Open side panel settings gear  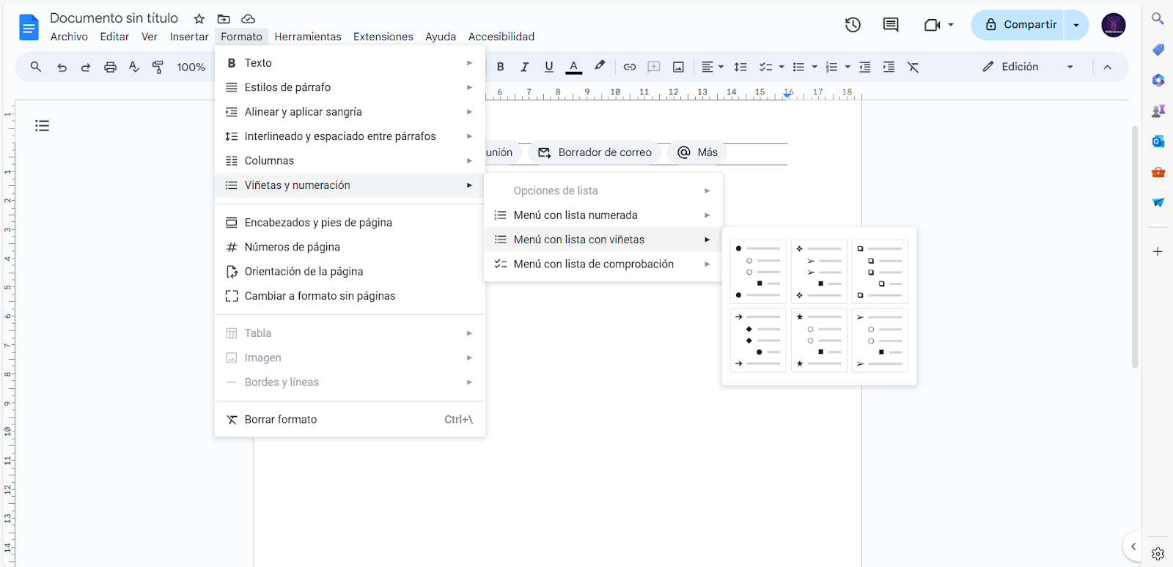[1158, 554]
